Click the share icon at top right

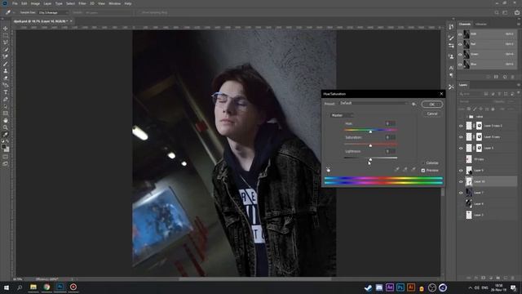pyautogui.click(x=516, y=12)
